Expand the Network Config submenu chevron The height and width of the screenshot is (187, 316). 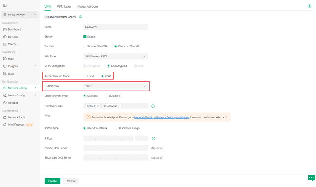click(x=35, y=88)
